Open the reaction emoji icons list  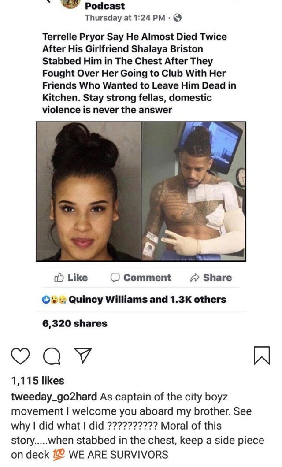pos(55,299)
